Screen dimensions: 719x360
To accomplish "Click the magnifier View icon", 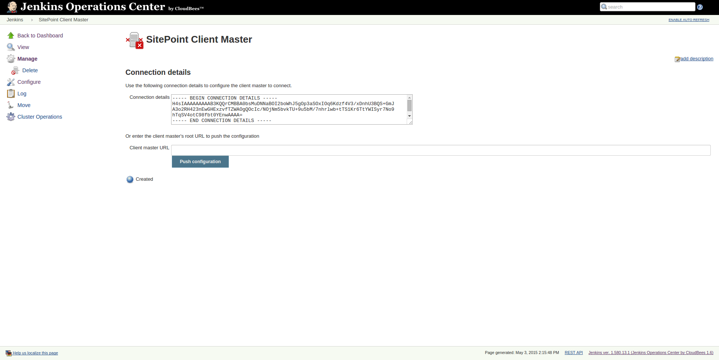I will [11, 47].
